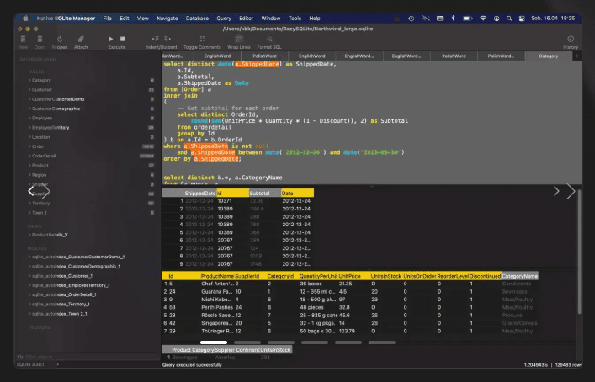Open the Apple menu

coord(25,19)
